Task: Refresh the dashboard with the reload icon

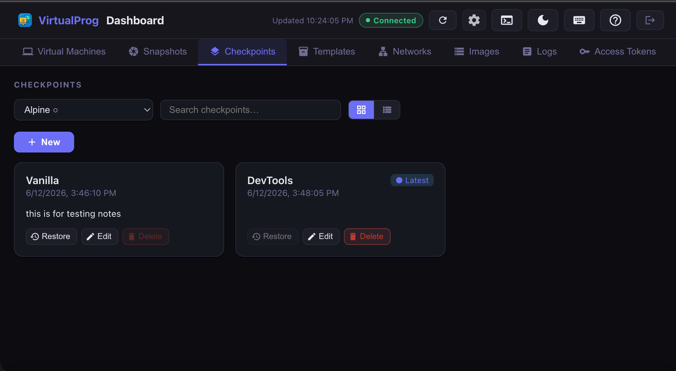Action: click(443, 20)
